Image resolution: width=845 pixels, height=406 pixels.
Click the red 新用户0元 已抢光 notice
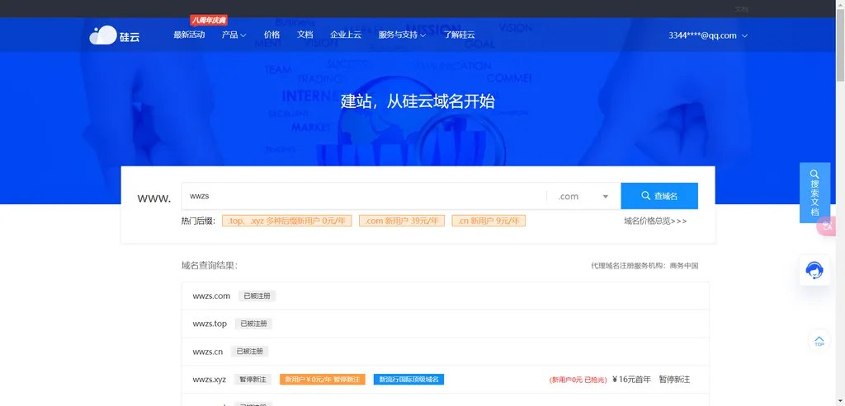(x=578, y=380)
